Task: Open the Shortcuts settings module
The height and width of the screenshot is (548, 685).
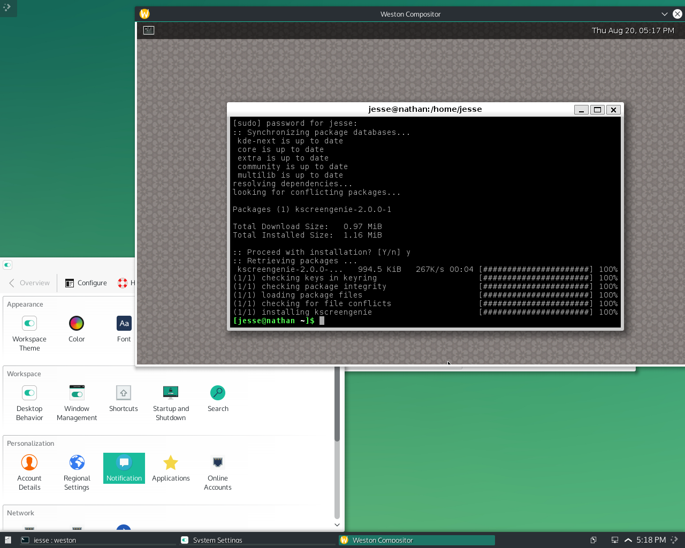Action: (124, 399)
